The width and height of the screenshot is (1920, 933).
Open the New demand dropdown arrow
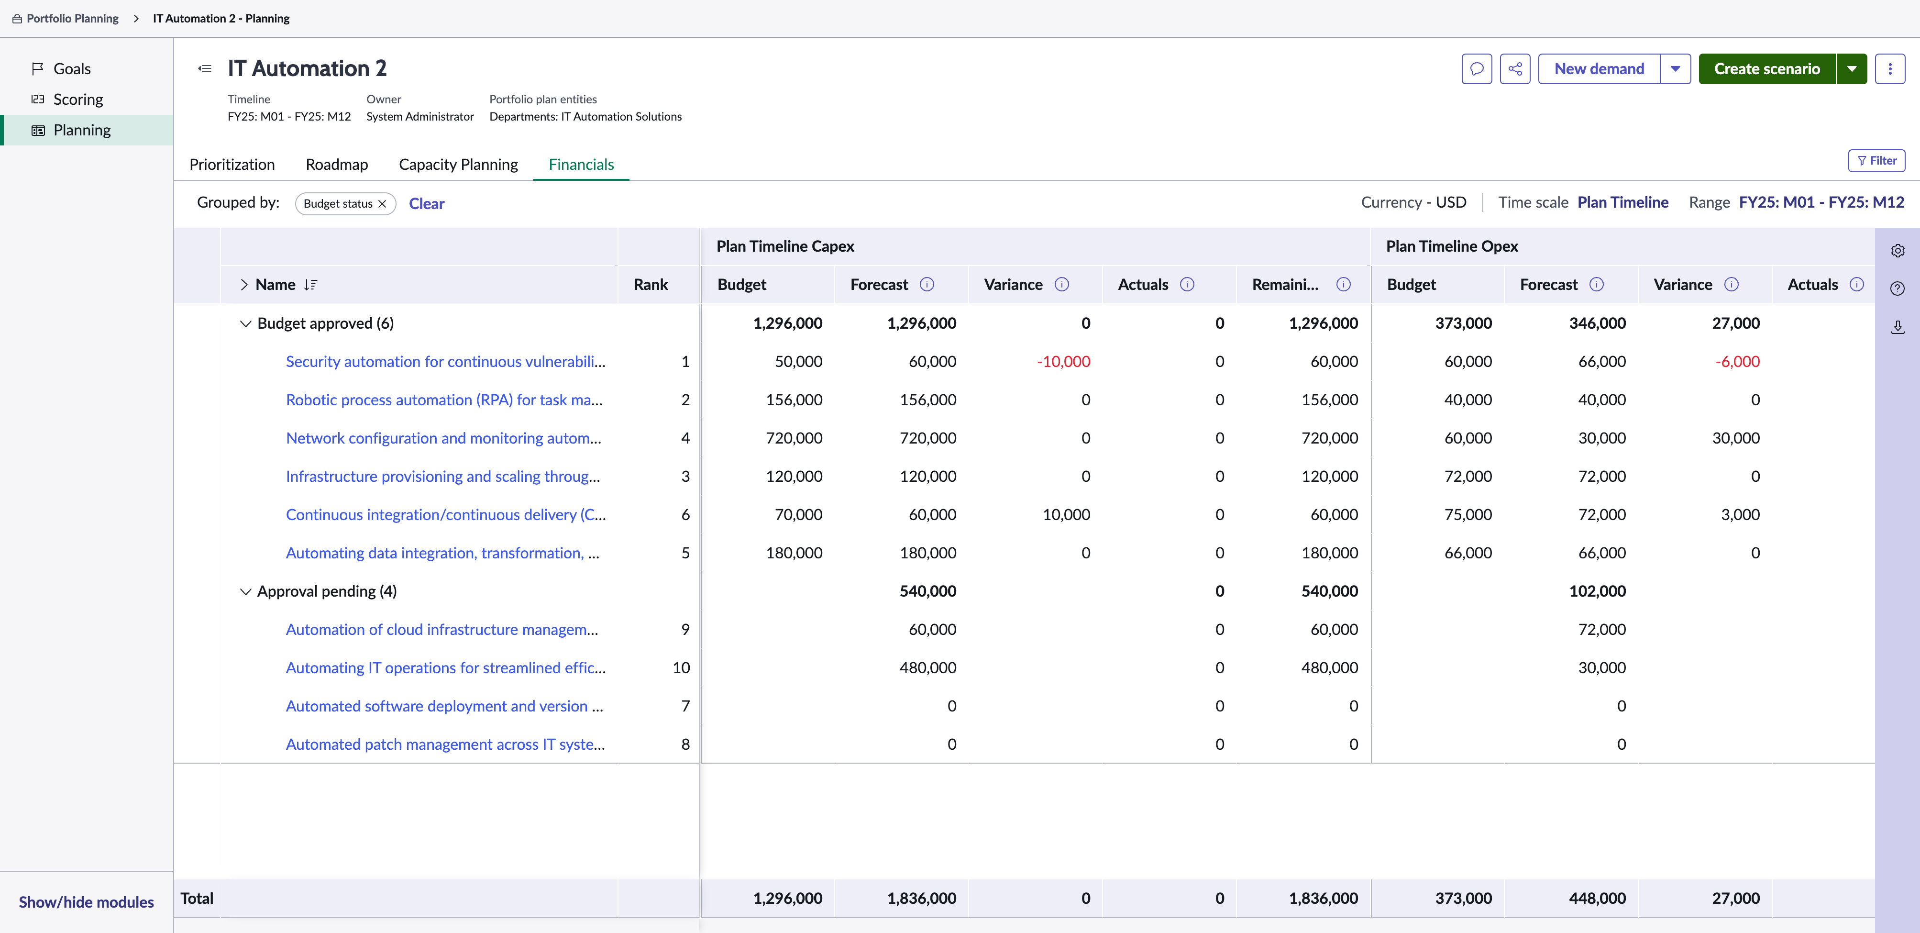pos(1675,68)
